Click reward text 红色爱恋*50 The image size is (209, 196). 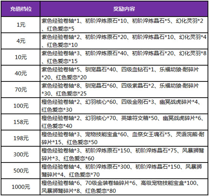82,142
